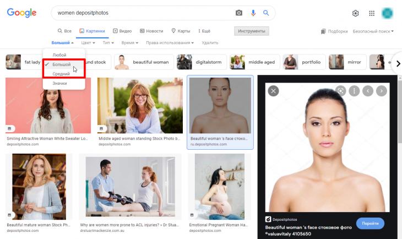This screenshot has height=239, width=402.
Task: Open the Тип filter dropdown
Action: (x=108, y=42)
